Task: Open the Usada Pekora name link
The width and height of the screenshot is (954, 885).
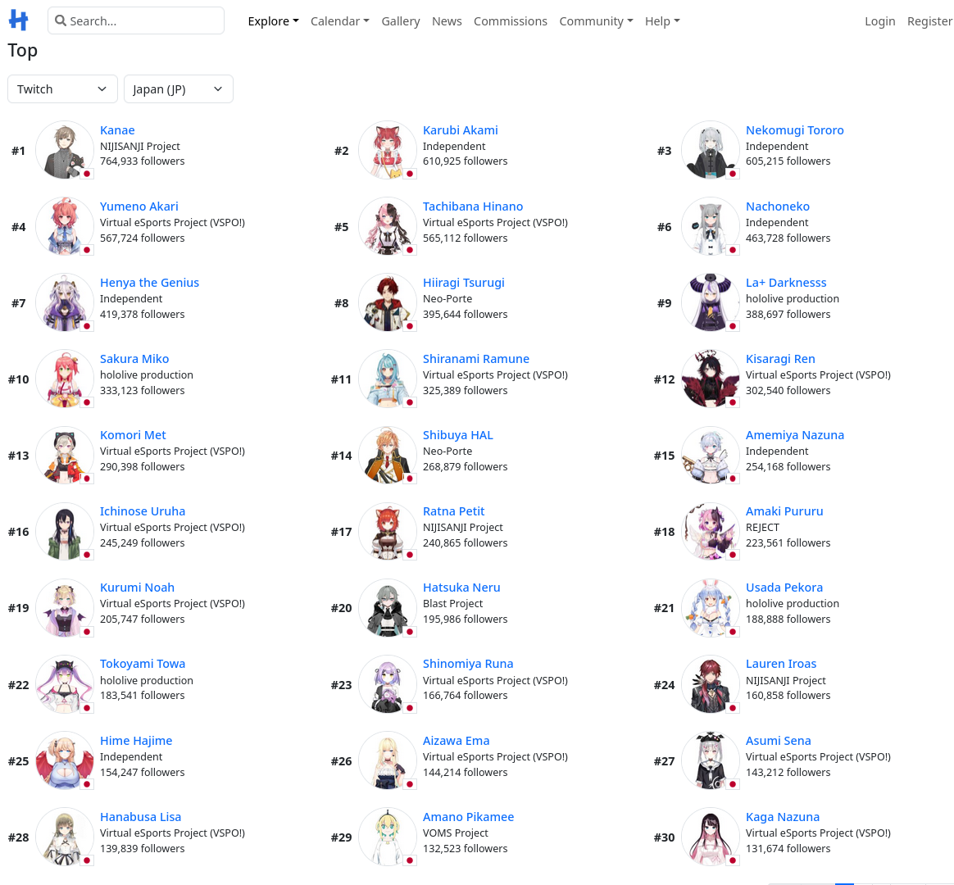Action: (784, 588)
